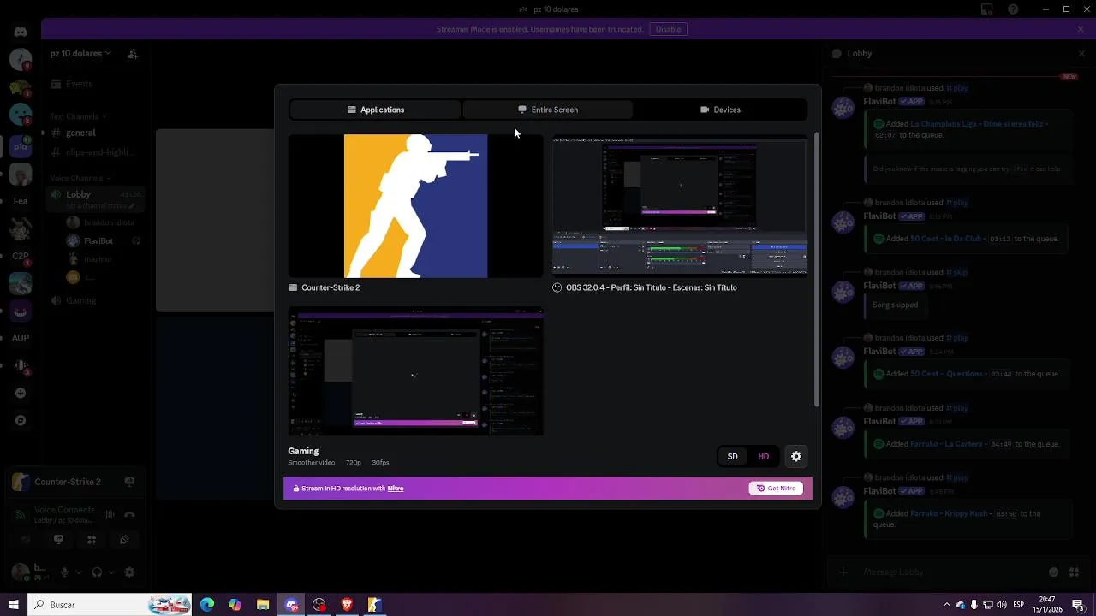This screenshot has height=616, width=1096.
Task: Click the Get Nitro button
Action: [x=776, y=489]
